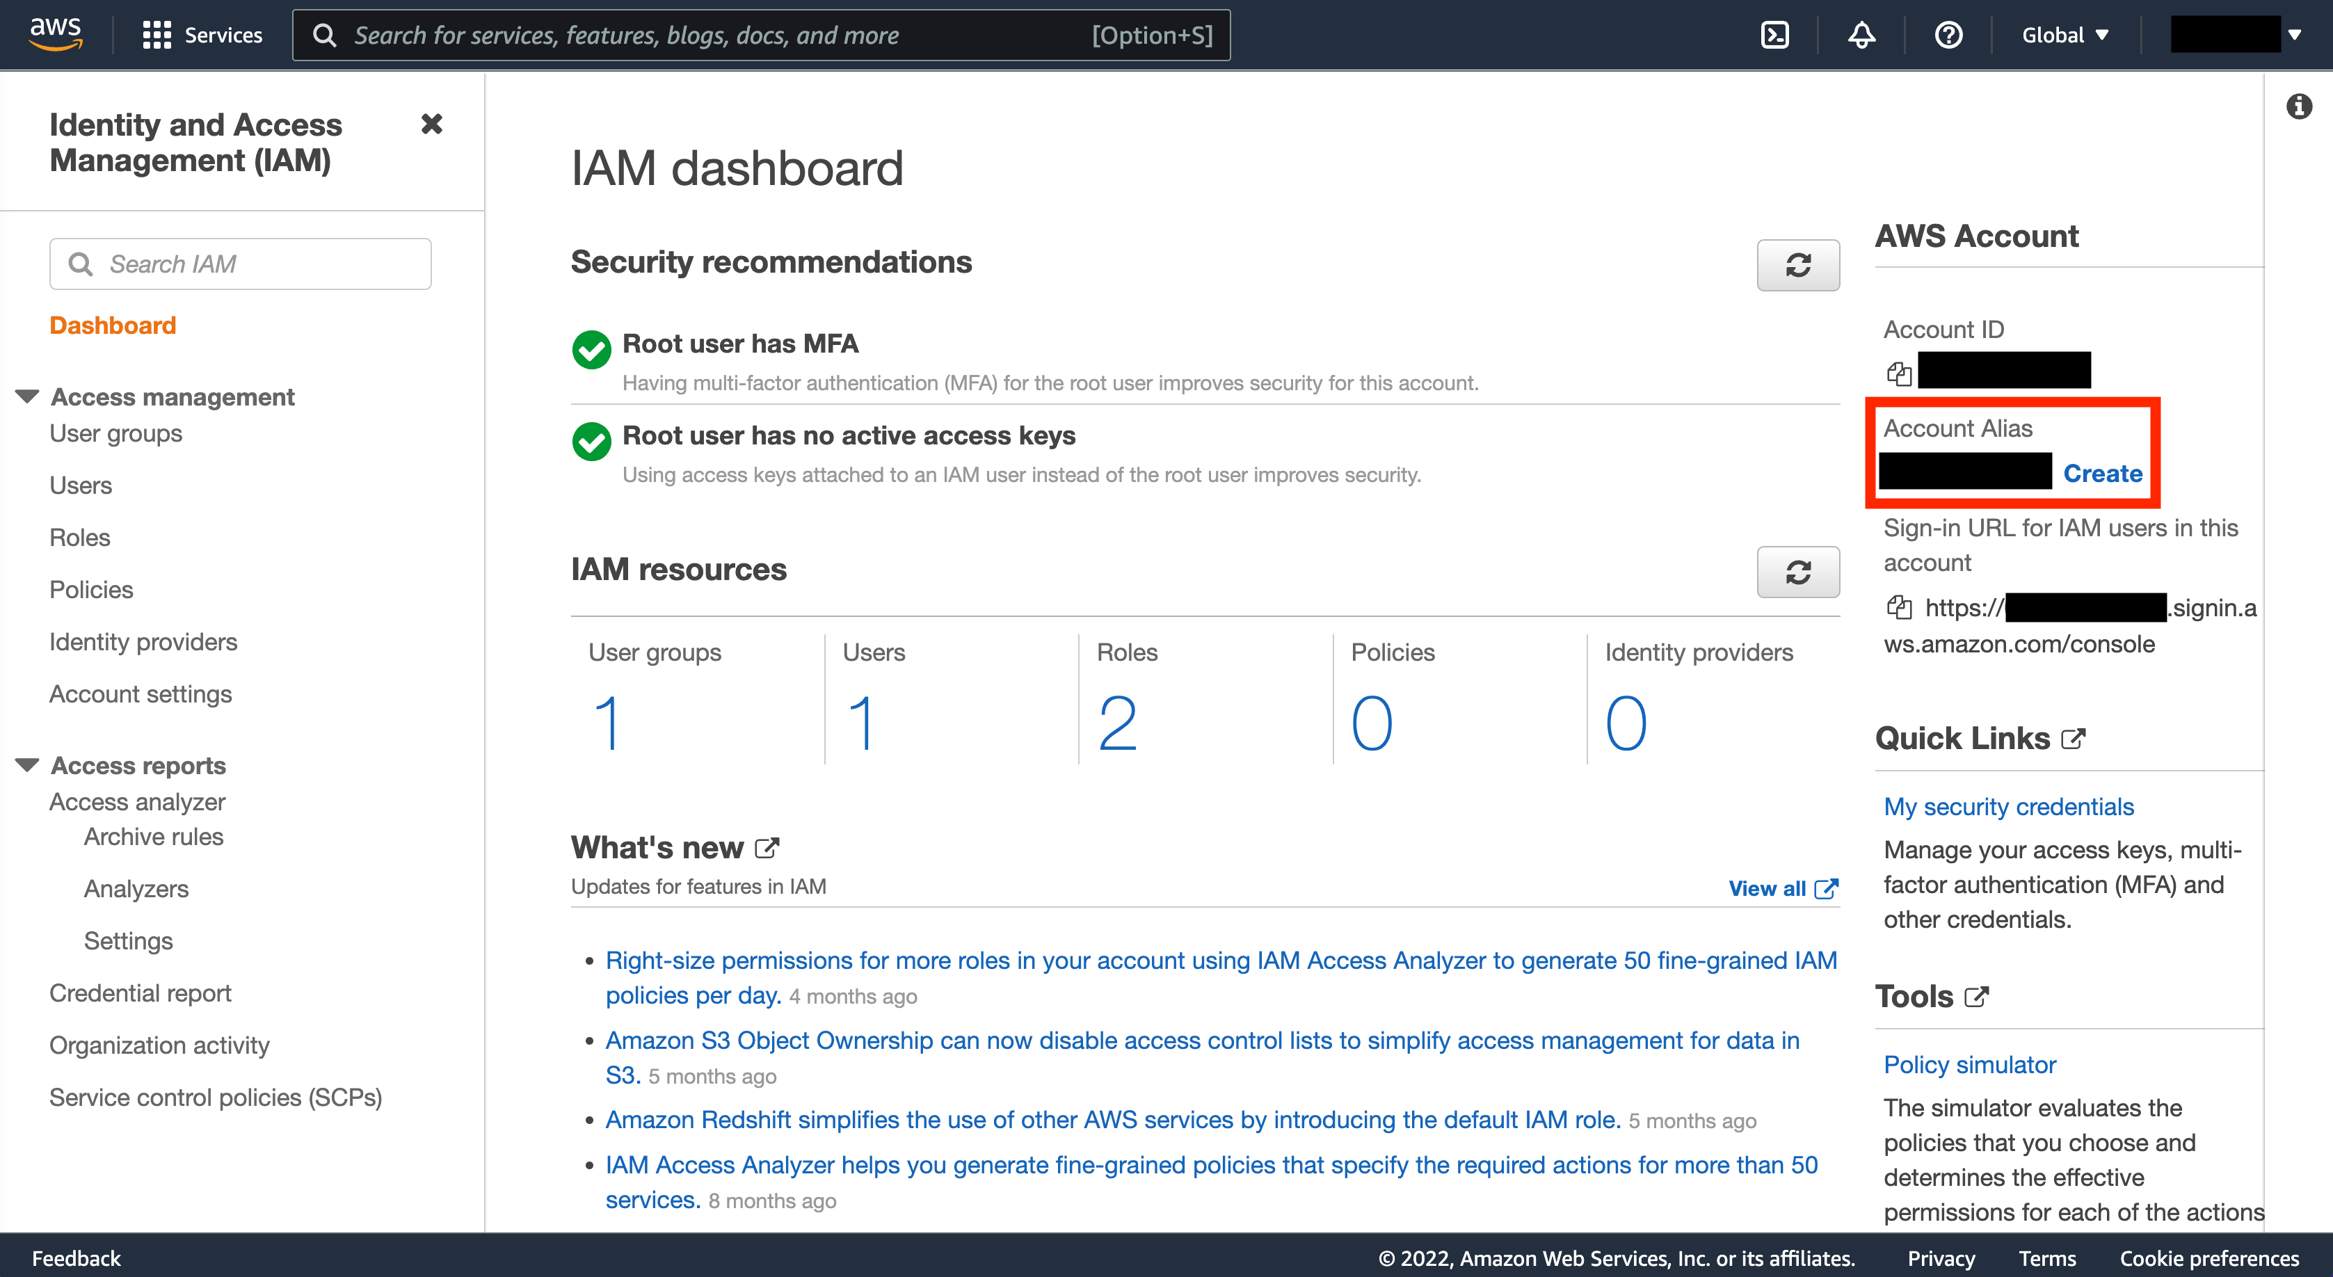Click Create next to Account Alias
The width and height of the screenshot is (2333, 1277).
click(x=2102, y=474)
